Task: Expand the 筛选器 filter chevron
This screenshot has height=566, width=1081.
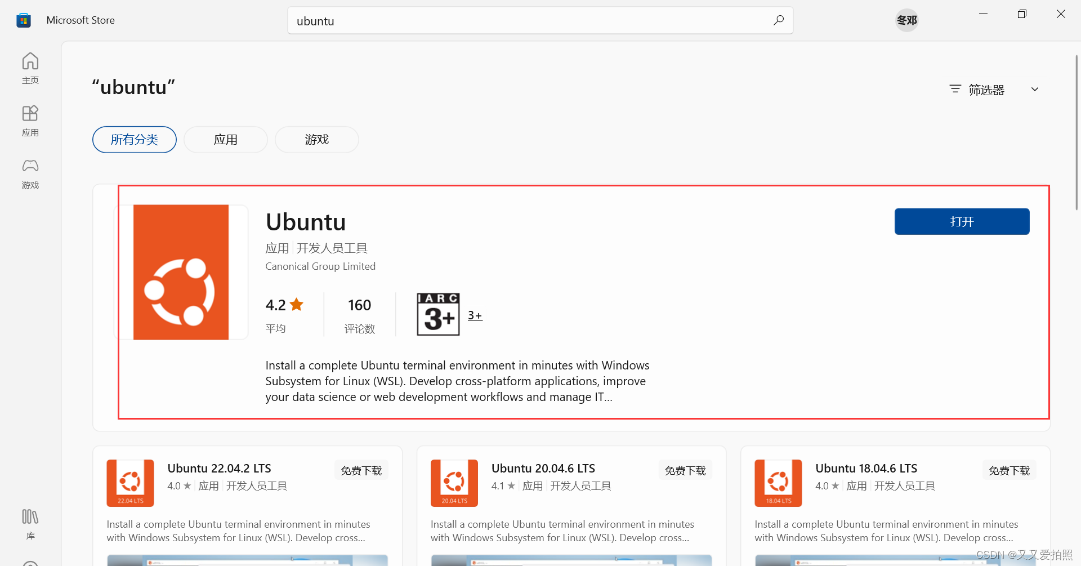Action: [x=1035, y=89]
